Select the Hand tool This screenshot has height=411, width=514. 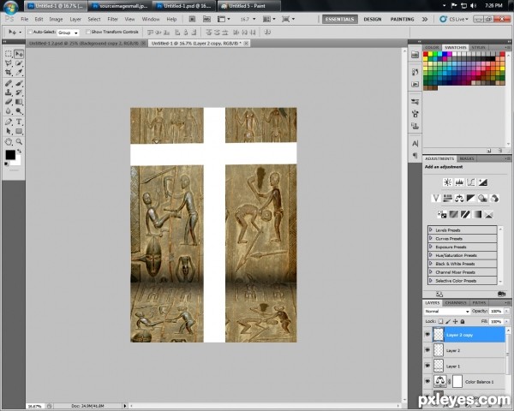pyautogui.click(x=9, y=141)
